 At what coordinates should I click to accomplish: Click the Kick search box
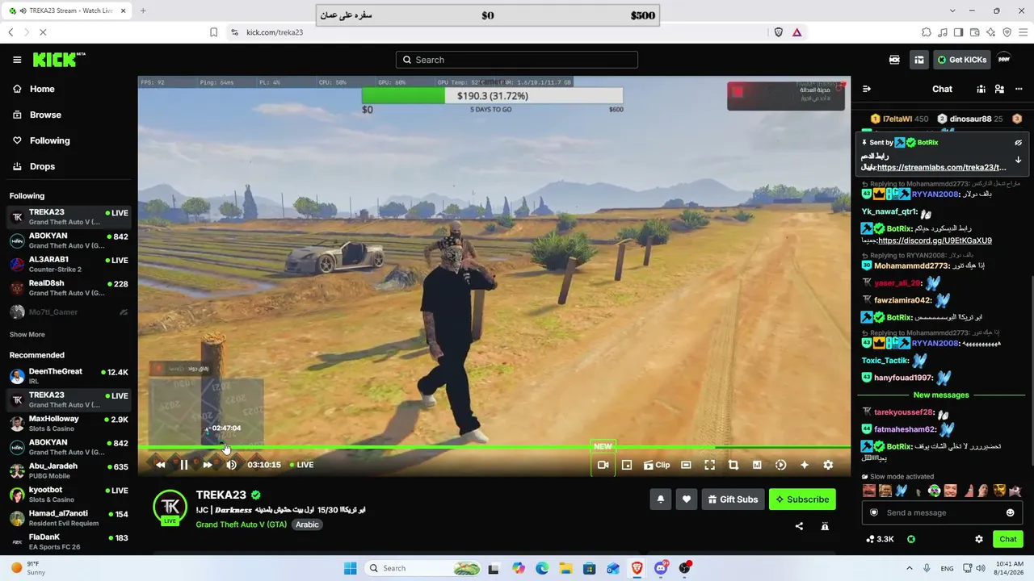517,60
